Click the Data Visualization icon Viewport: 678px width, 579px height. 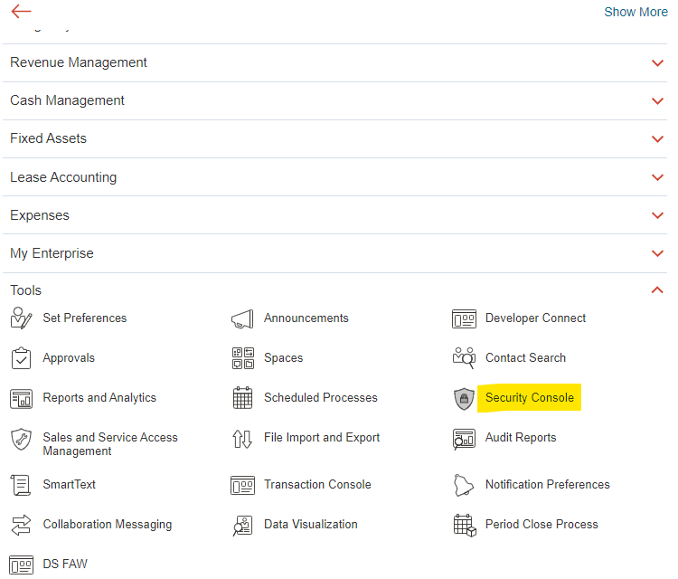[x=242, y=525]
